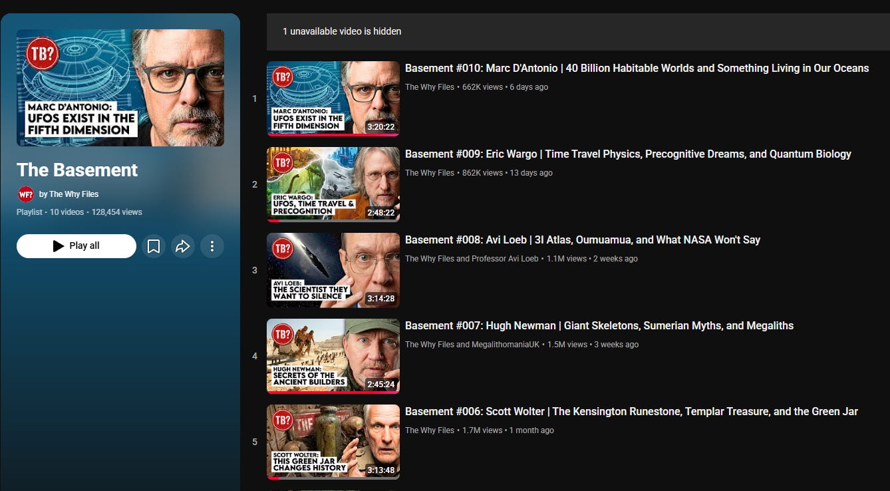Click title 'Basement #006: Scott Wolter' video link
Viewport: 890px width, 491px height.
pos(631,411)
